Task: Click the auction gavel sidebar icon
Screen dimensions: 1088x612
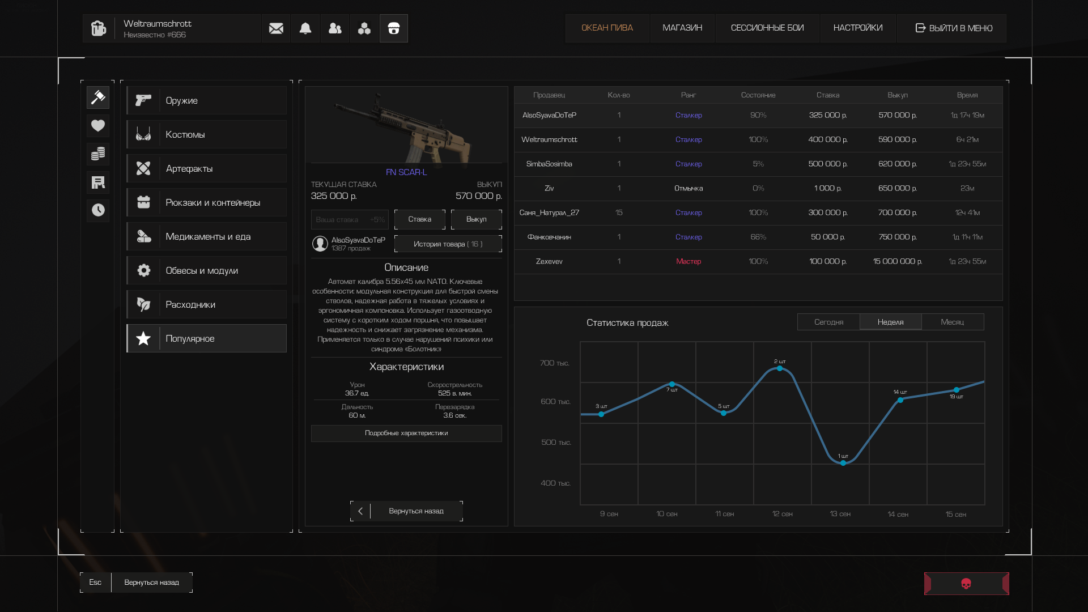Action: pos(98,97)
